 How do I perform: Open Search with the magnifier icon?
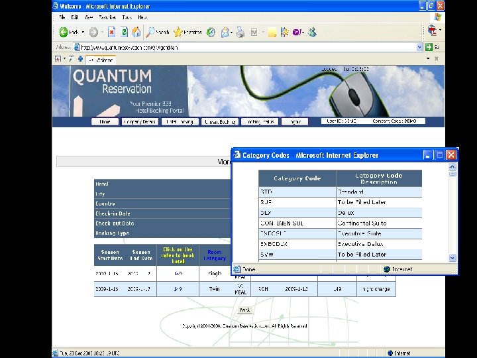tap(150, 32)
